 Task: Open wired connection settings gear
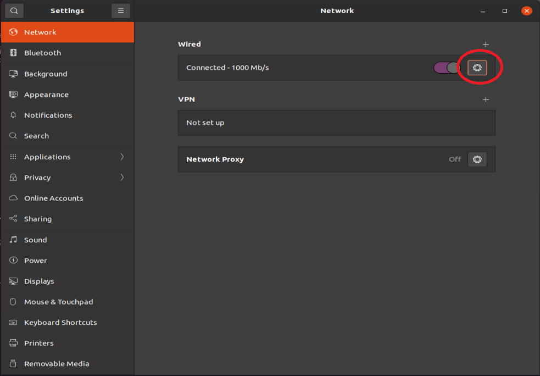(477, 68)
